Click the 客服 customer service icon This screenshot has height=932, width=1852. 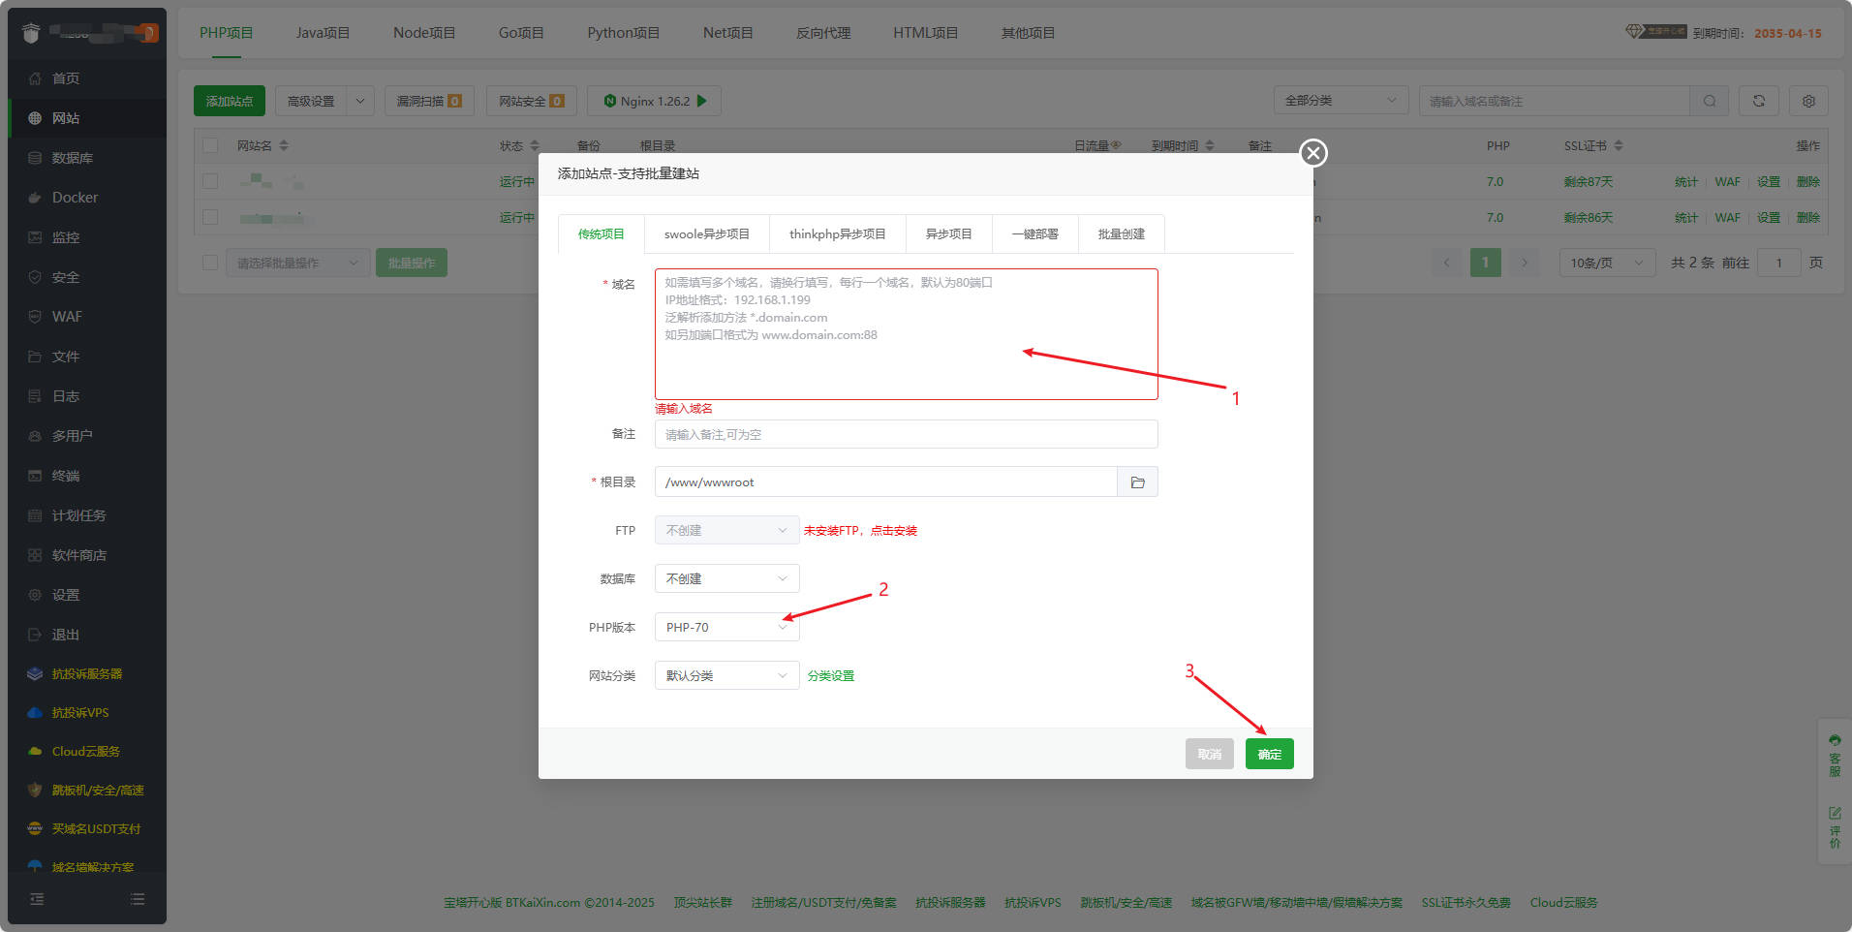coord(1835,755)
